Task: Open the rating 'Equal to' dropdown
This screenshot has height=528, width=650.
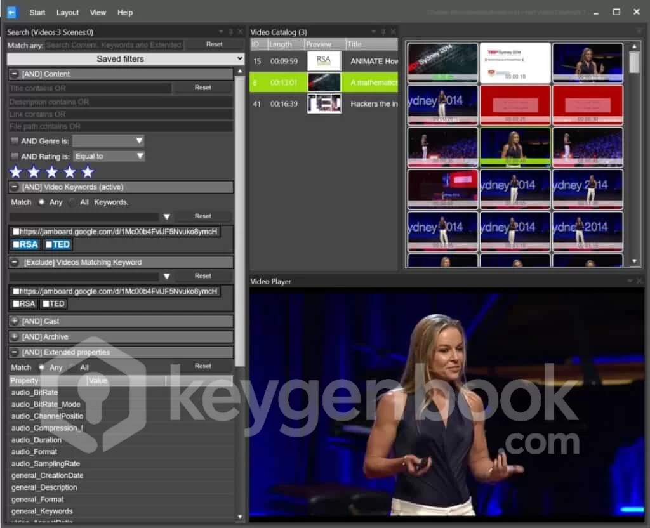Action: click(109, 156)
